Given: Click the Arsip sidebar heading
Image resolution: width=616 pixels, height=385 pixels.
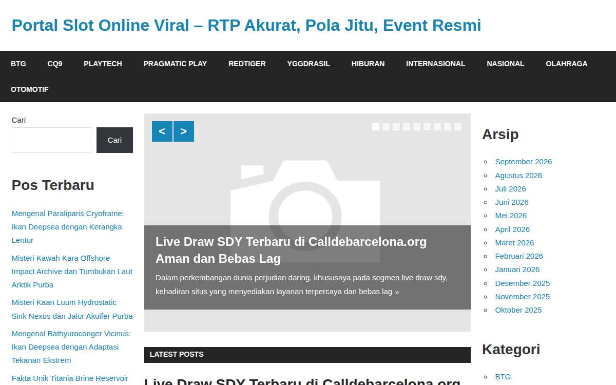Looking at the screenshot, I should pyautogui.click(x=500, y=134).
